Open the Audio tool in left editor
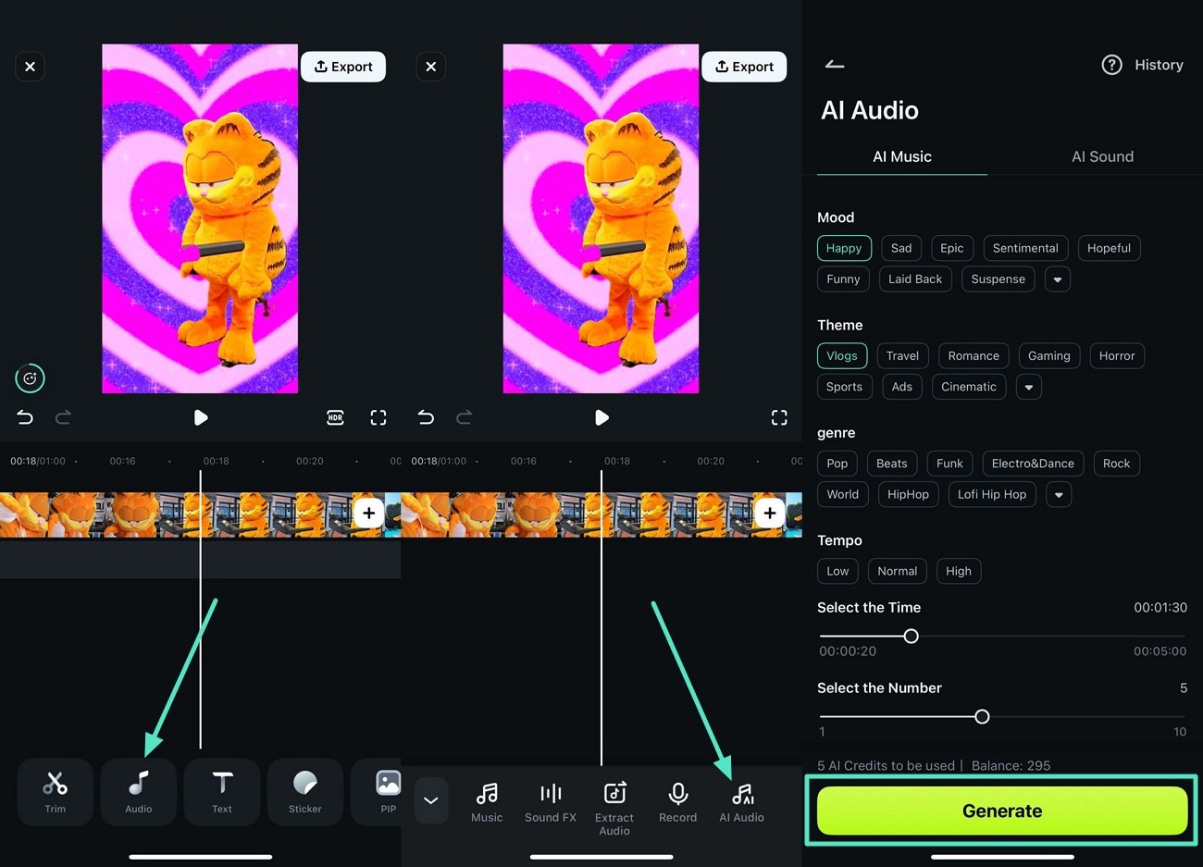1203x867 pixels. (x=139, y=792)
